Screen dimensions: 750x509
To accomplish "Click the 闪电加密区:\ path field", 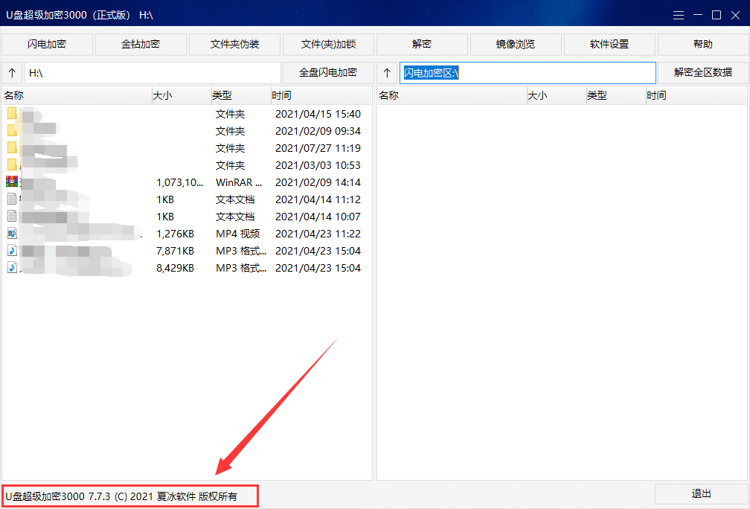I will coord(528,73).
